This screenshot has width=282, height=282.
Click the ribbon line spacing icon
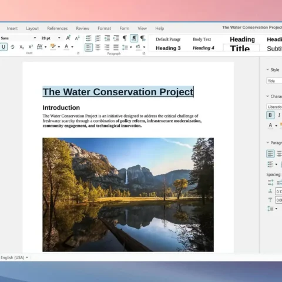125,47
